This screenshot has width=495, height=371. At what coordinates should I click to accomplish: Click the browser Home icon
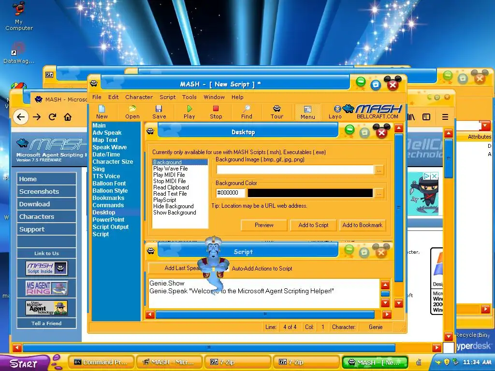click(68, 117)
